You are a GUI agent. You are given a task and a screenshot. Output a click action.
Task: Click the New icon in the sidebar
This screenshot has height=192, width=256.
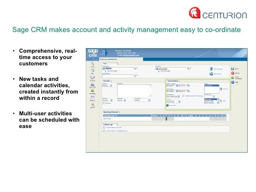coord(92,70)
